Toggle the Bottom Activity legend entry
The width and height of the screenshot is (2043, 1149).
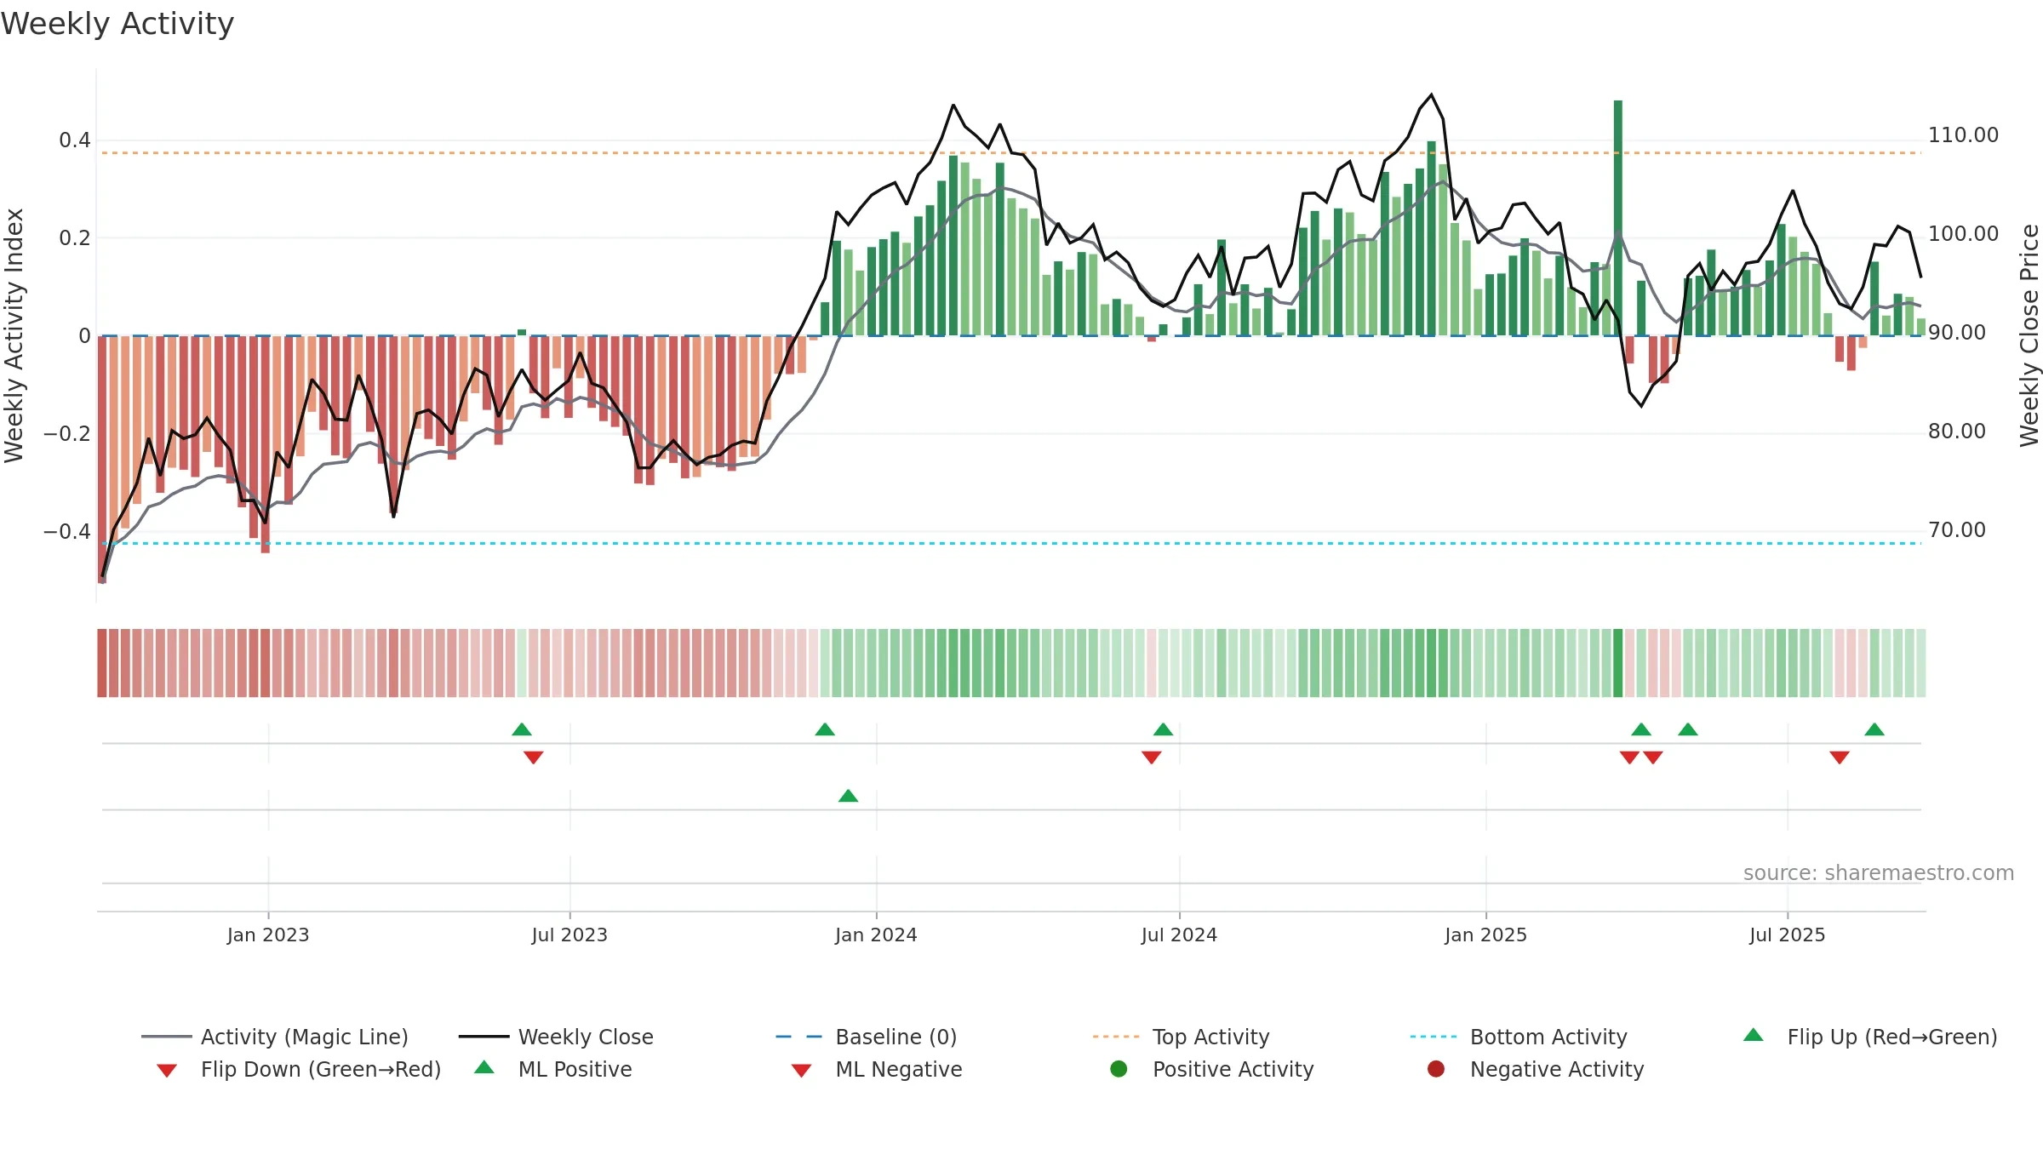(1519, 1037)
